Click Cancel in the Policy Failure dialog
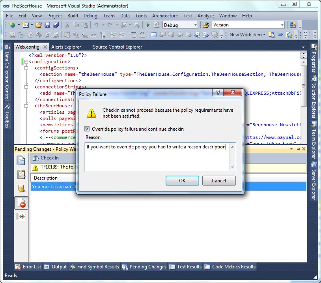Viewport: 321px width, 283px height. [x=219, y=180]
